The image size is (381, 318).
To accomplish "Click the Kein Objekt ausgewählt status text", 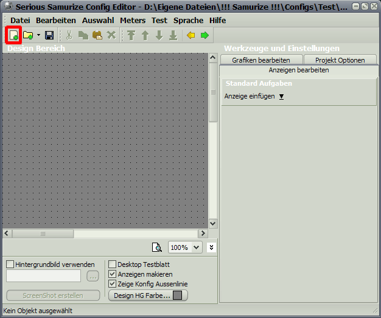I will pyautogui.click(x=38, y=311).
